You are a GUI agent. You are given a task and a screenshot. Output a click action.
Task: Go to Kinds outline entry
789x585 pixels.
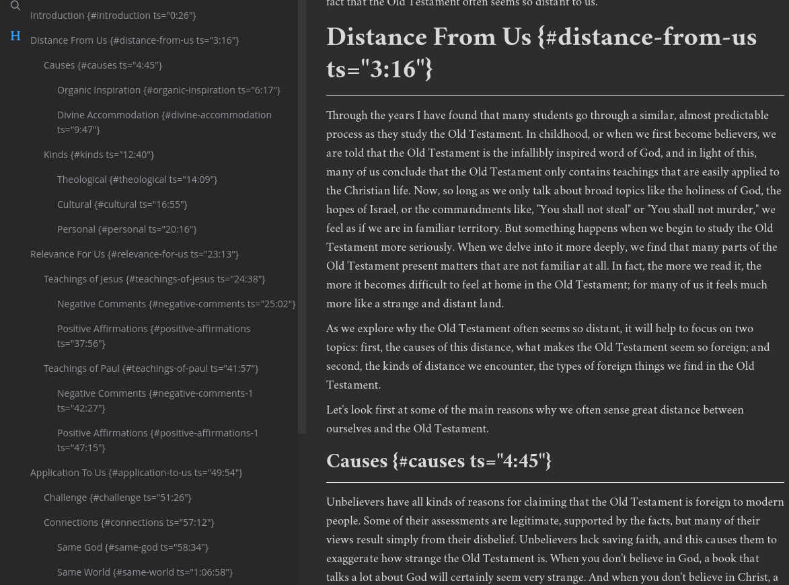coord(99,155)
